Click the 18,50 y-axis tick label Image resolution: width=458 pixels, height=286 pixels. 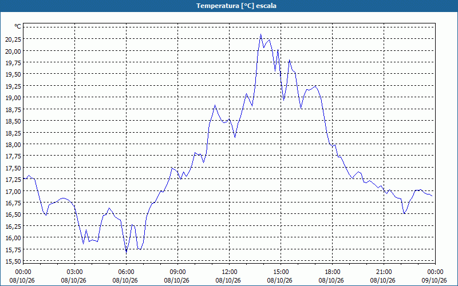click(x=13, y=121)
